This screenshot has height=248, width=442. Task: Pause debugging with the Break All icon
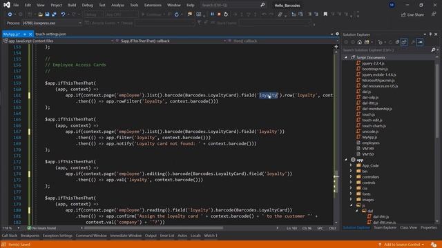click(212, 14)
